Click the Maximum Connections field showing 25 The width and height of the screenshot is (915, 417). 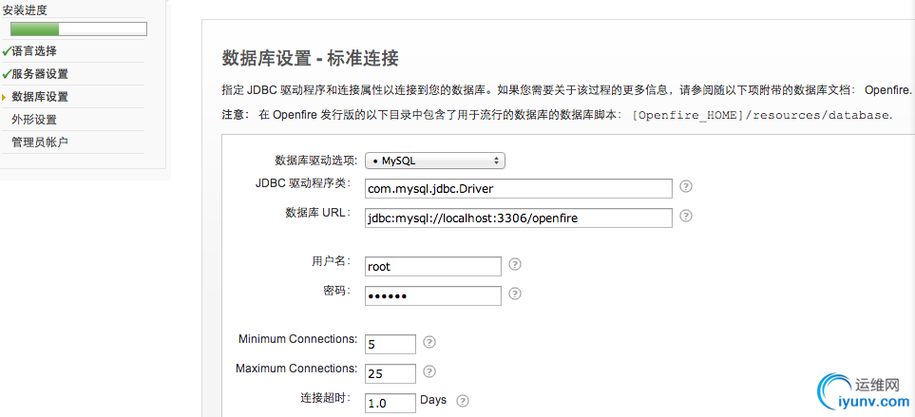(391, 374)
